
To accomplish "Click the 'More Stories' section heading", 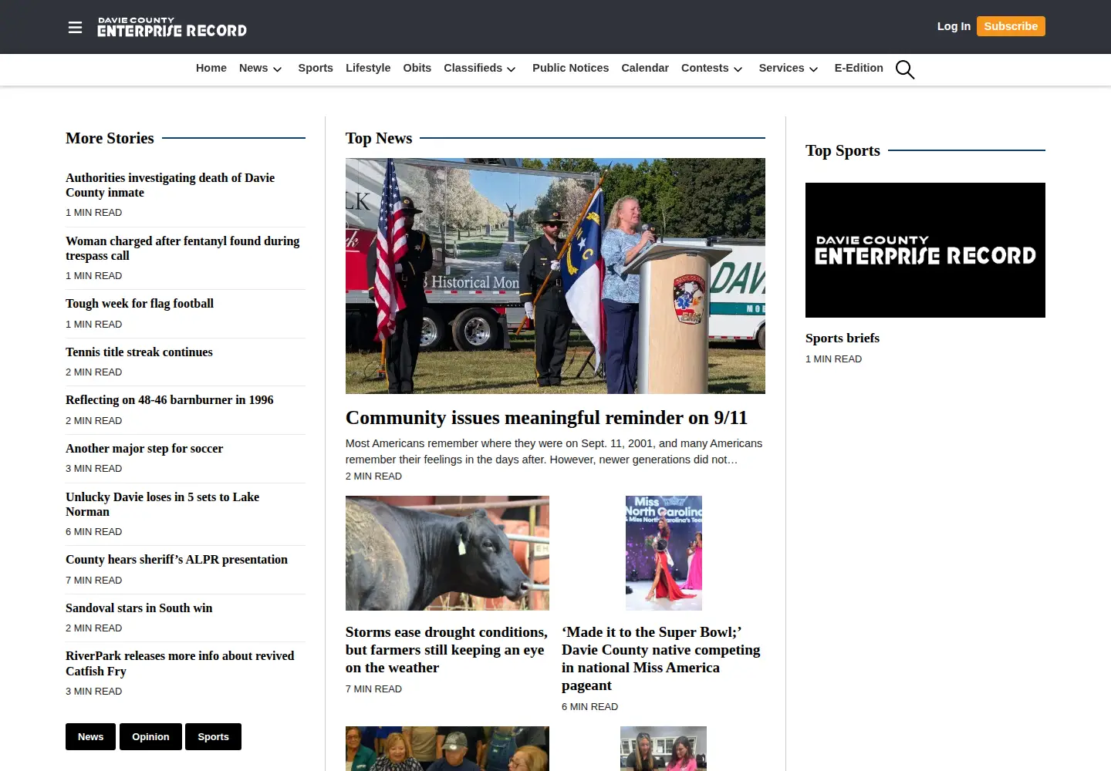I will click(x=110, y=138).
